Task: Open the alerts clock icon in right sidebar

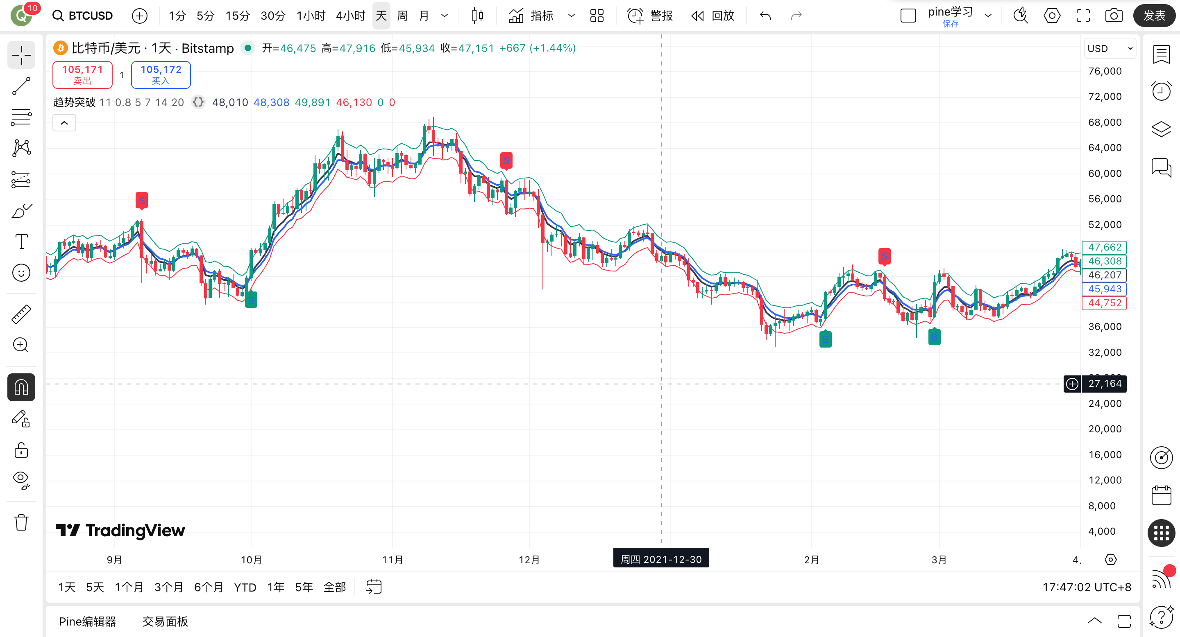Action: (1161, 91)
